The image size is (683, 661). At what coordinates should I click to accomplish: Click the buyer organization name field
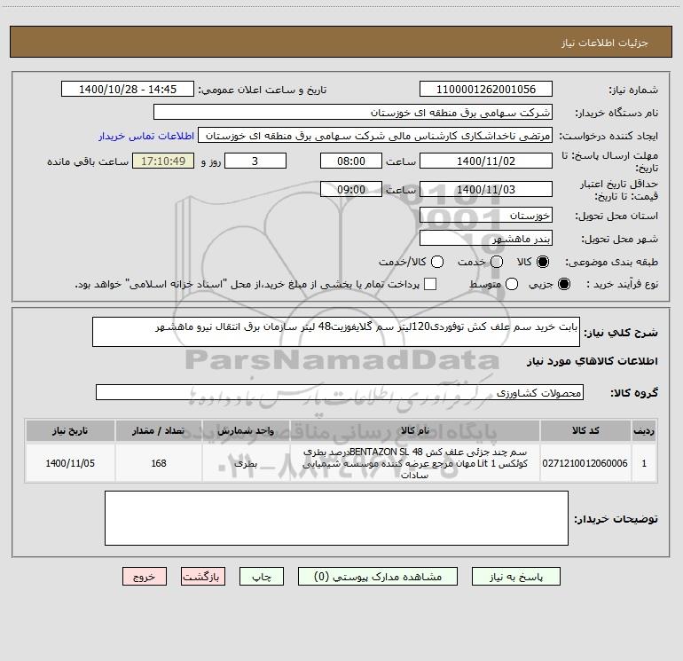click(353, 113)
